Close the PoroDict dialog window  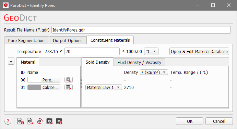click(x=229, y=5)
